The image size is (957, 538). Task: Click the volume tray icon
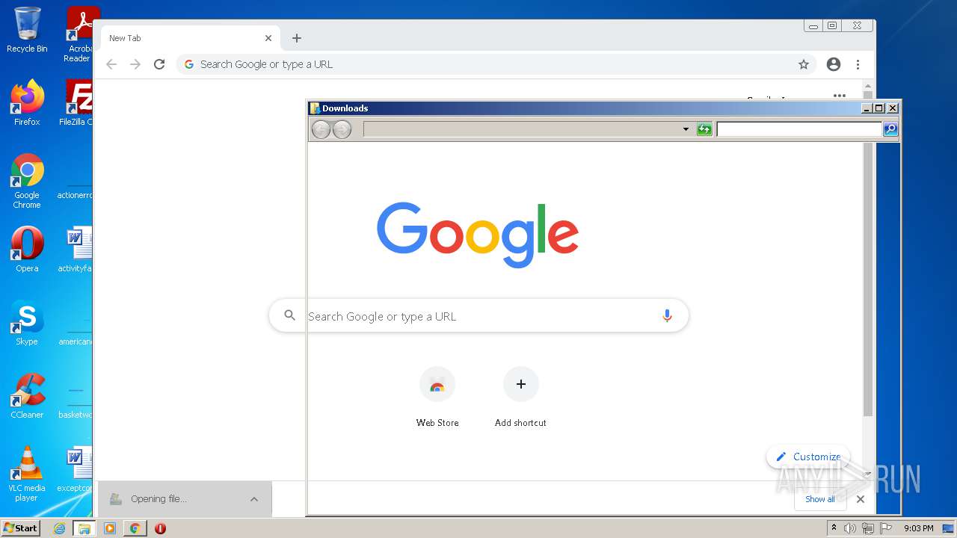pos(850,528)
